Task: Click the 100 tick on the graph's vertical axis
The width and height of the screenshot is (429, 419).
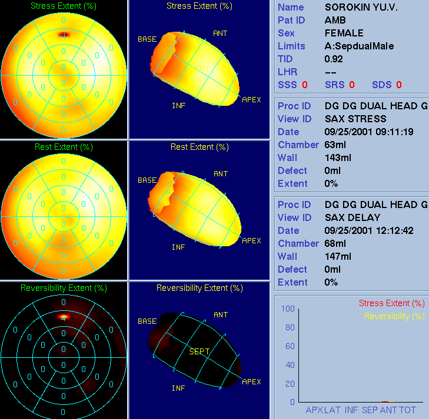Action: point(288,309)
